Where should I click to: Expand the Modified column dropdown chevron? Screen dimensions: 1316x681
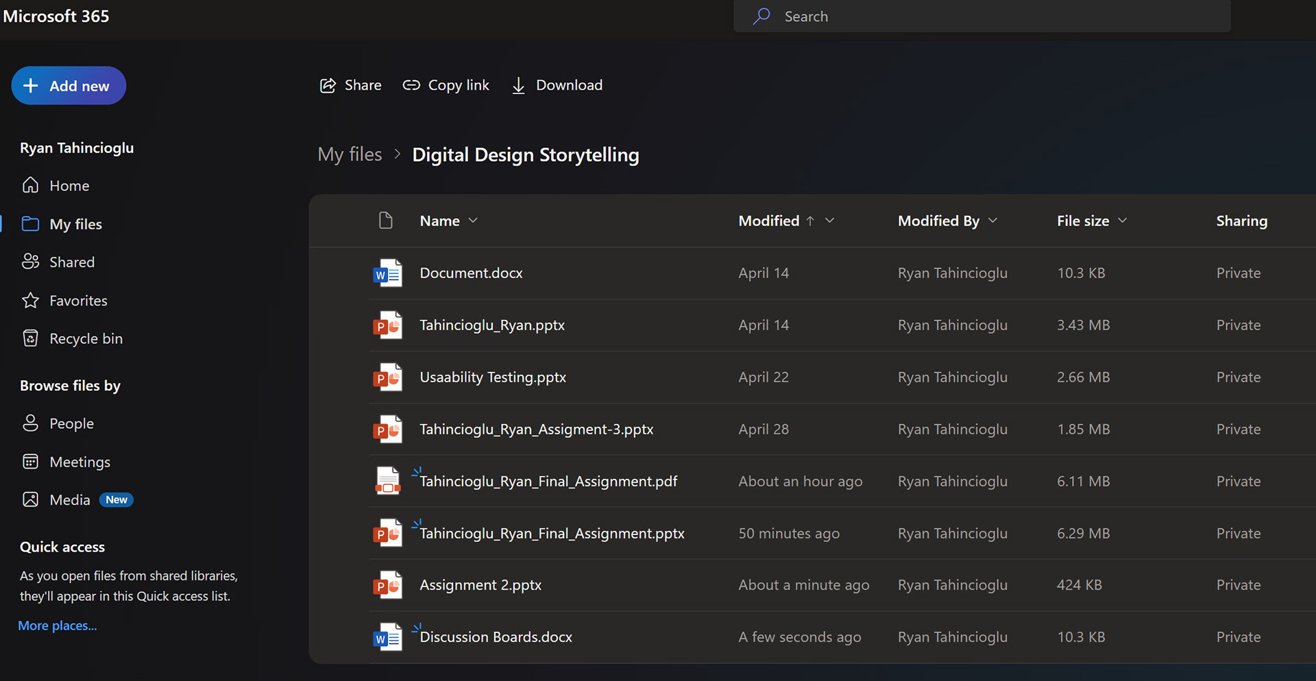[829, 221]
